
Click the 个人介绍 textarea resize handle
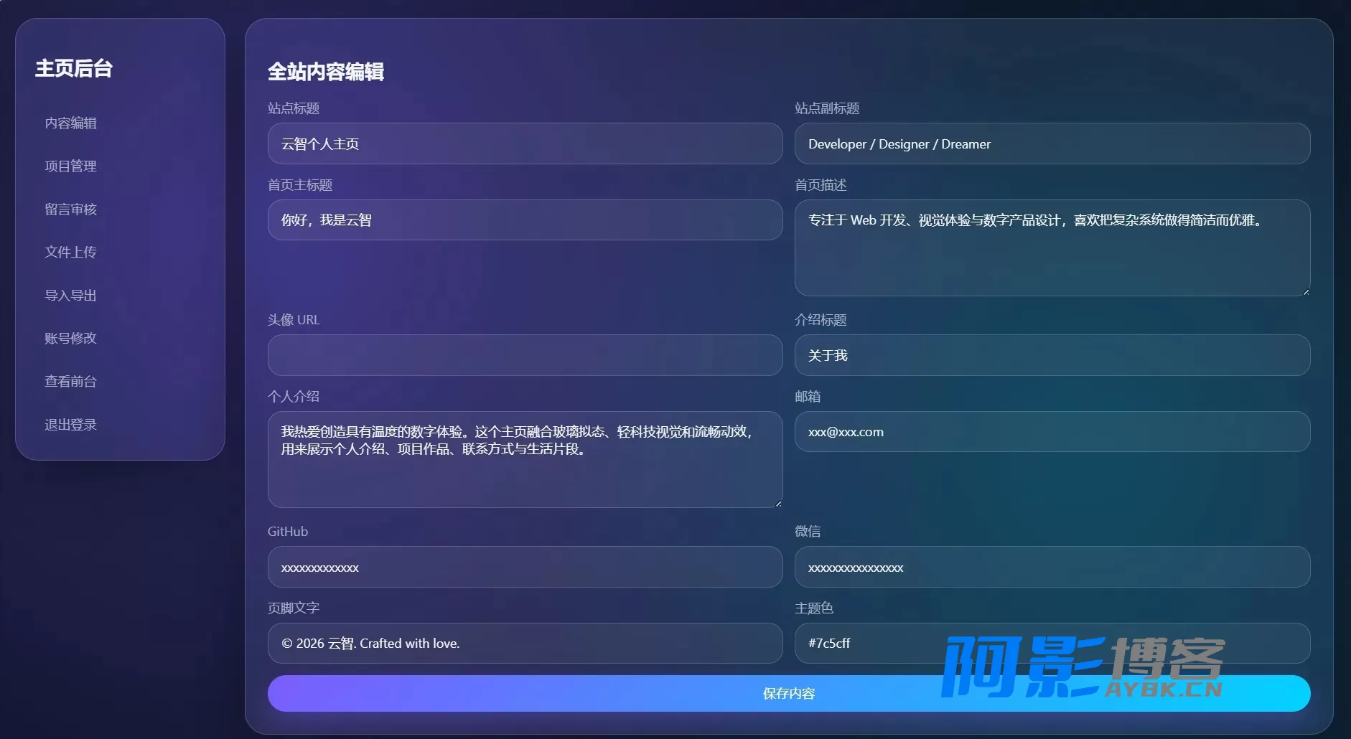778,503
